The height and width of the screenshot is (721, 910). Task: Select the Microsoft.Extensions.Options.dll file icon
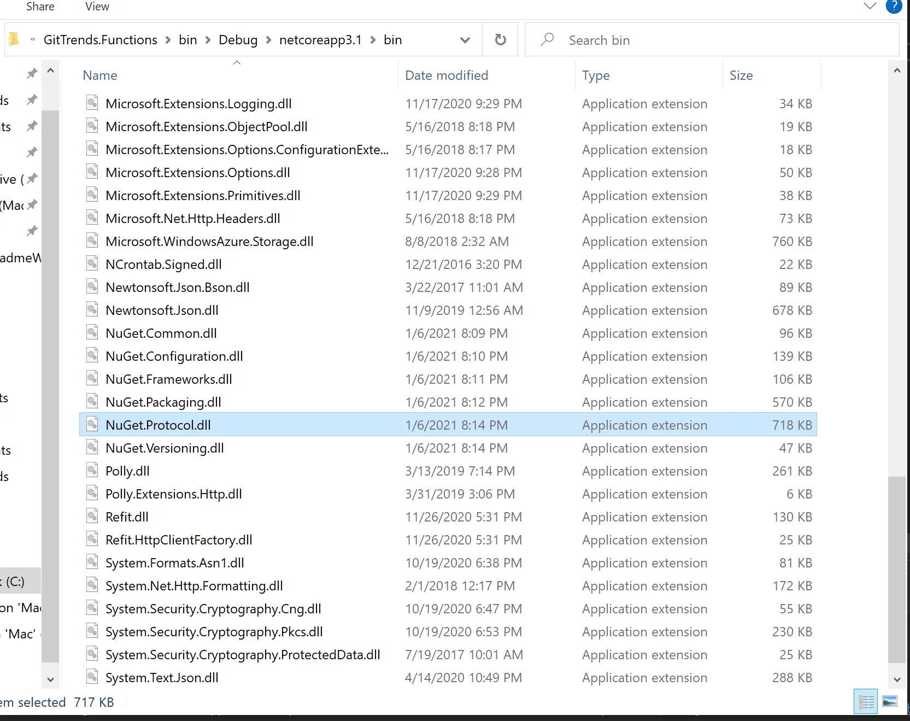point(92,172)
